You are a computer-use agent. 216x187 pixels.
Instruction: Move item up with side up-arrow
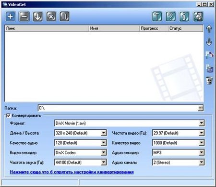(209, 29)
